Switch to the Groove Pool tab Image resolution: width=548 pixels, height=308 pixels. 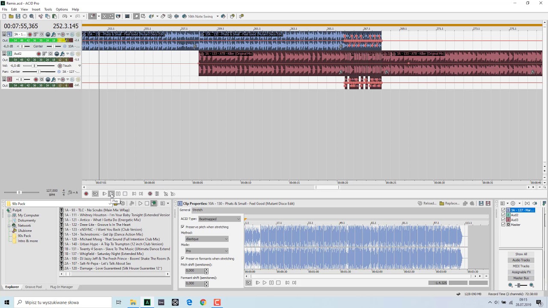[33, 287]
